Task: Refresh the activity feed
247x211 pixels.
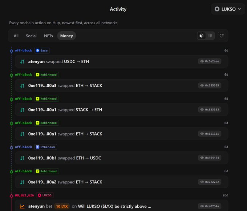Action: click(x=222, y=36)
